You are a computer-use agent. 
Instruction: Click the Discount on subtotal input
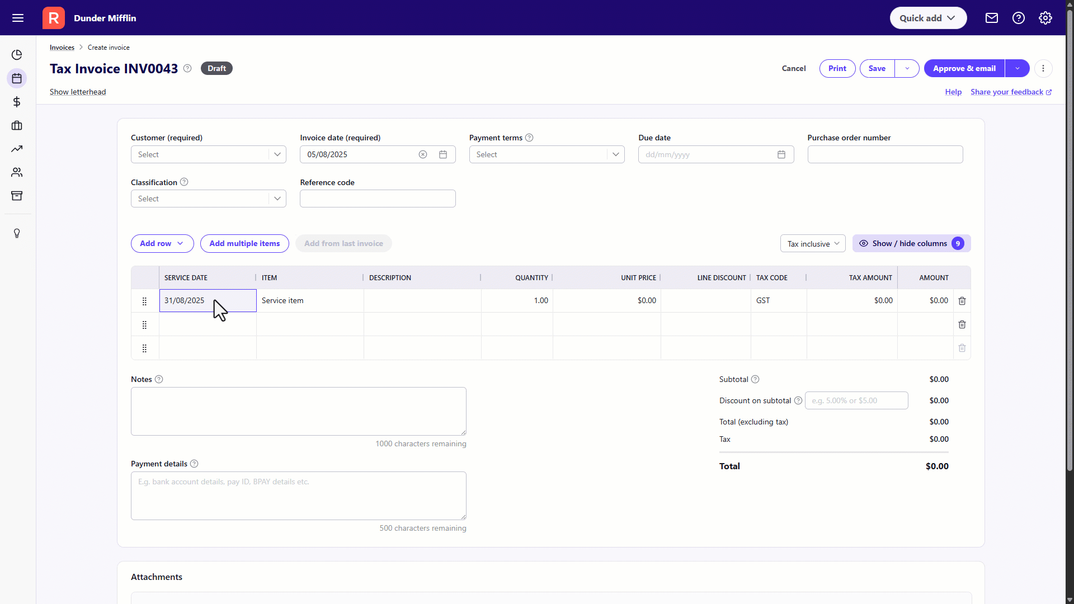[x=856, y=400]
